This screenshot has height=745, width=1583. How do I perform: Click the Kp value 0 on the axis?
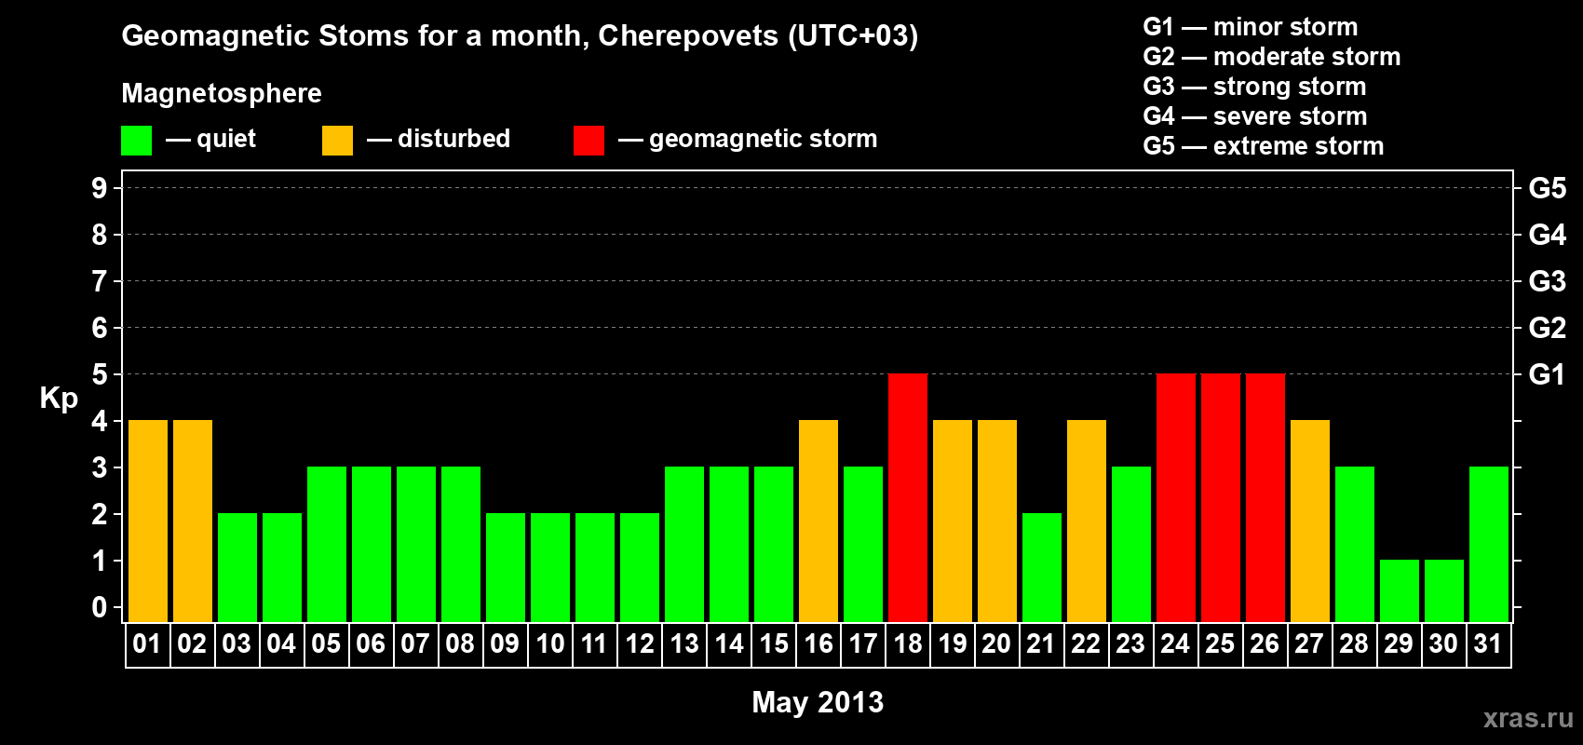[100, 607]
